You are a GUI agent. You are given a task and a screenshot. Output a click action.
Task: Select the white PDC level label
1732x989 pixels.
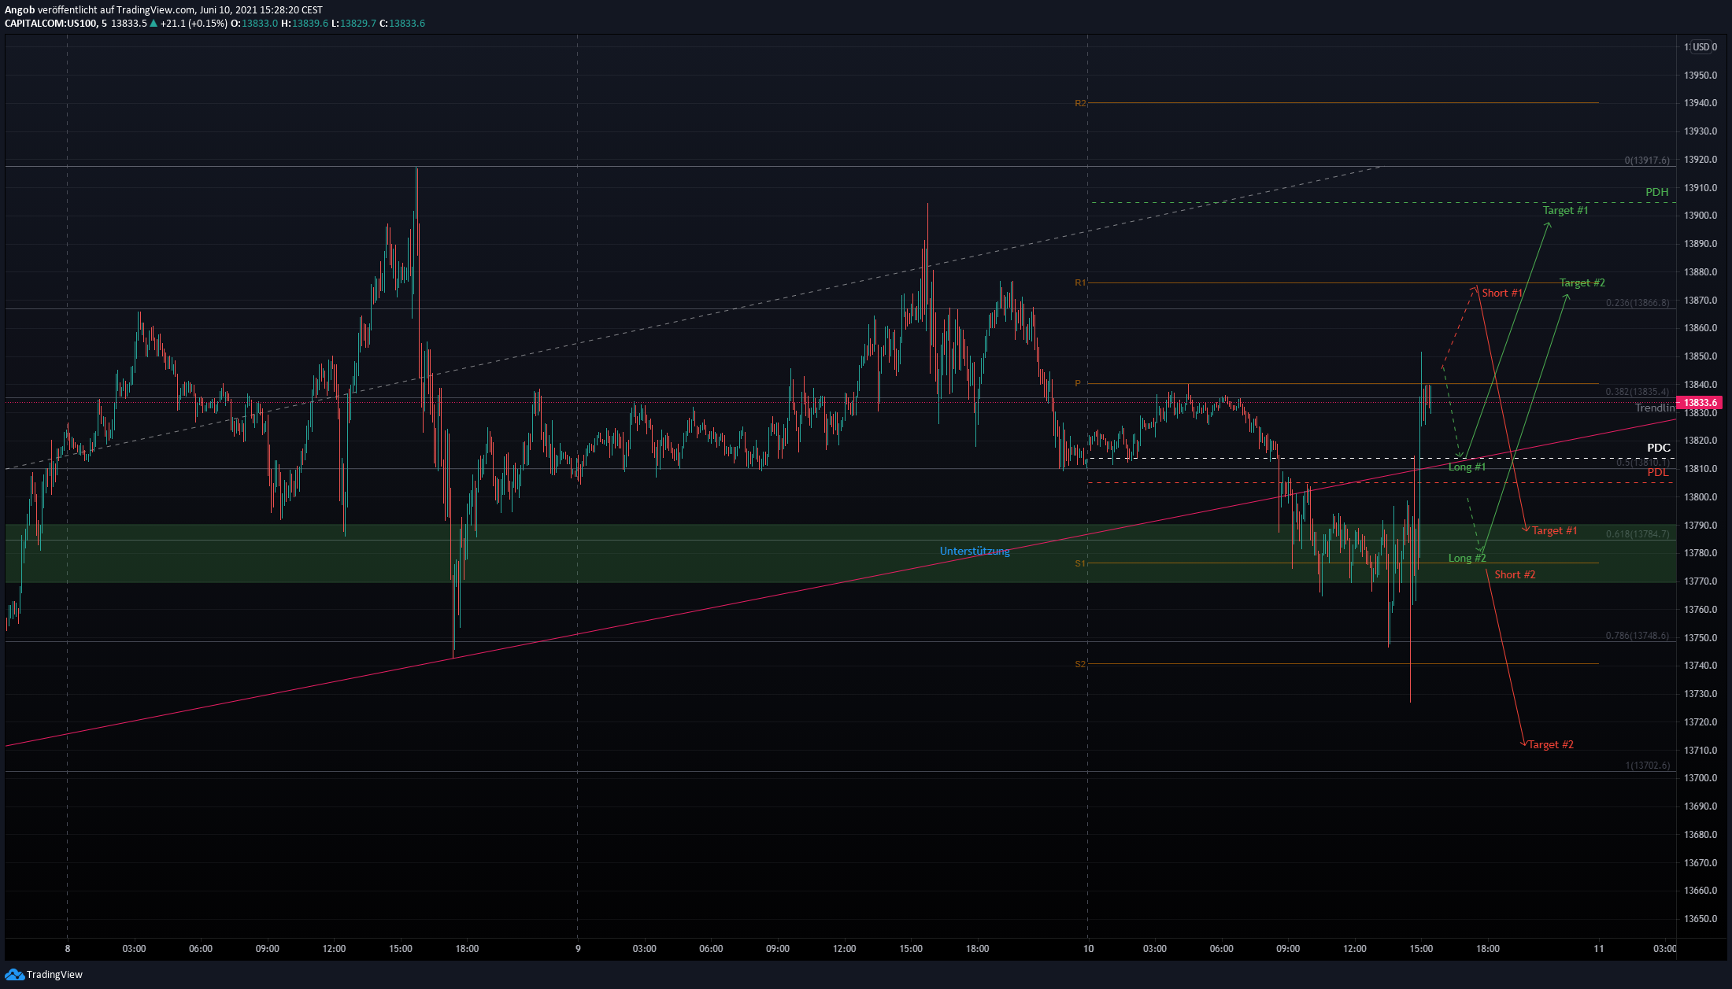(x=1658, y=448)
